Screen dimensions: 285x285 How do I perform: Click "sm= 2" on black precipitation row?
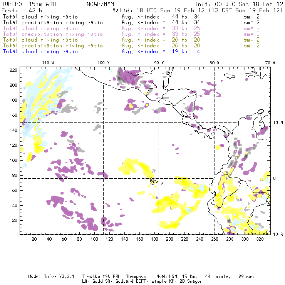point(251,23)
